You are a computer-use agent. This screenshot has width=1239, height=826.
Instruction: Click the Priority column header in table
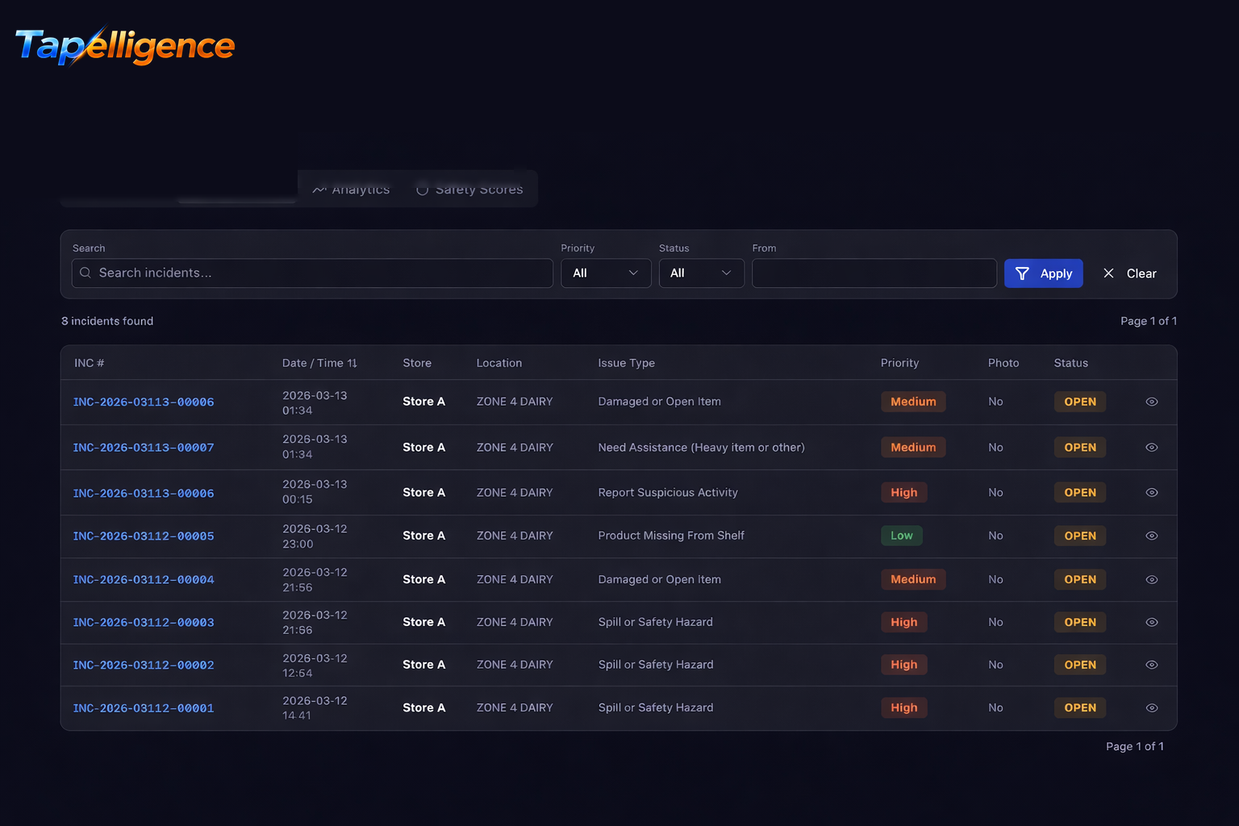tap(899, 364)
